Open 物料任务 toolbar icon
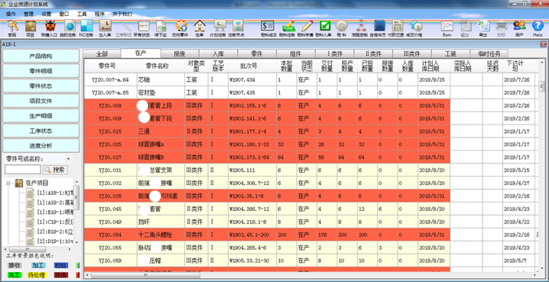Image resolution: width=549 pixels, height=282 pixels. 287,28
